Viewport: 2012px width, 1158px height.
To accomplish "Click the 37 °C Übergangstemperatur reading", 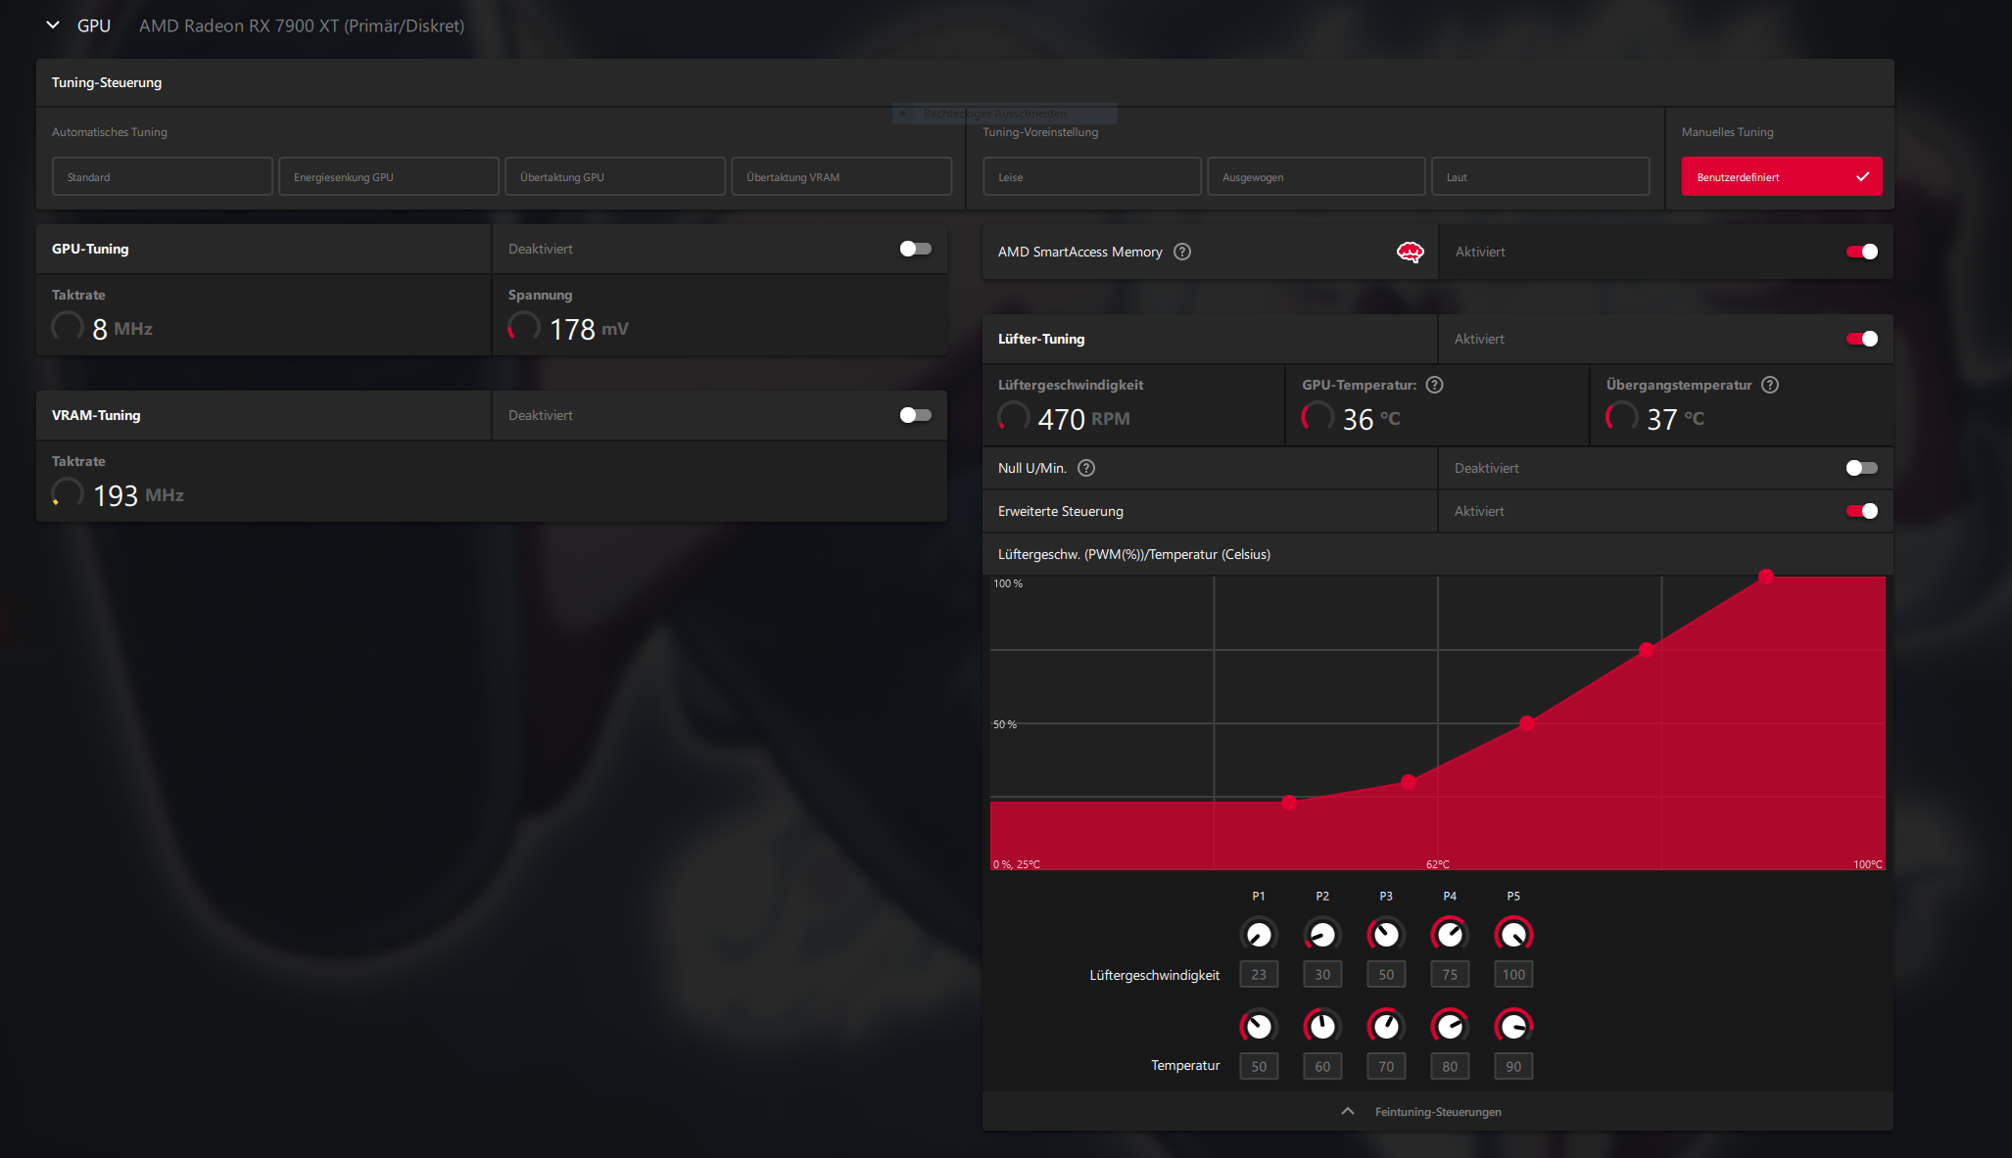I will tap(1675, 419).
